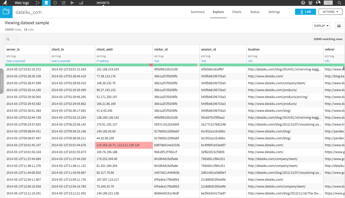Open the Status tab
This screenshot has width=345, height=198.
[255, 12]
